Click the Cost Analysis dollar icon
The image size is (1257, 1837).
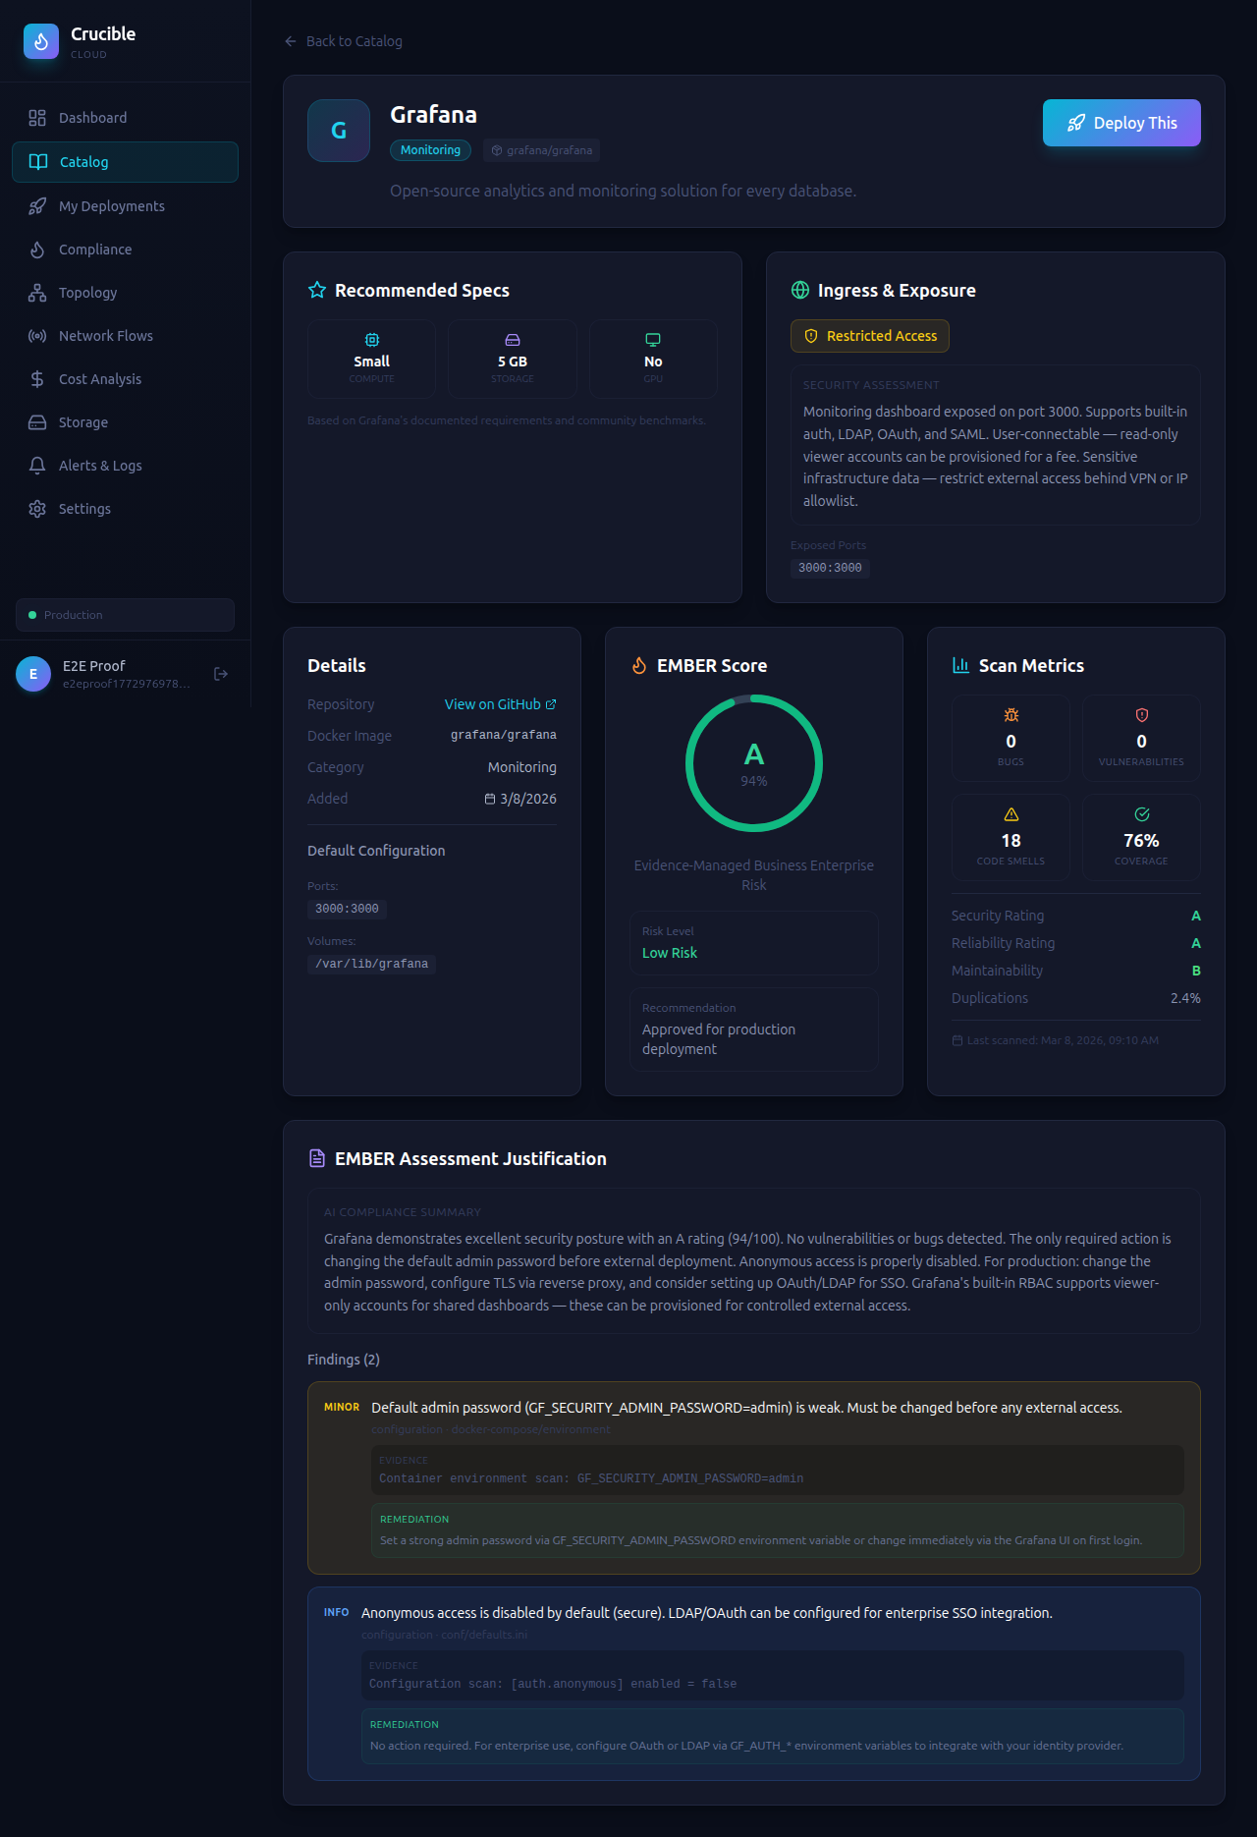click(x=37, y=379)
